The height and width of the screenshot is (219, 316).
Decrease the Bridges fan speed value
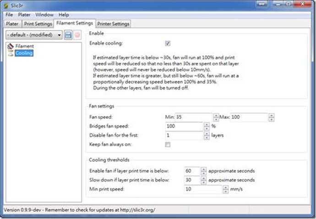[x=207, y=128]
